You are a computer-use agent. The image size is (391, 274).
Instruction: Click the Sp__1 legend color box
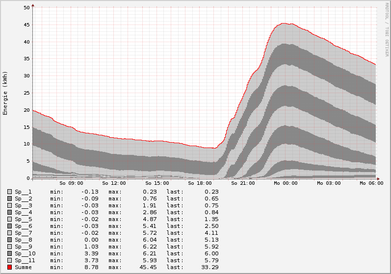(x=9, y=192)
